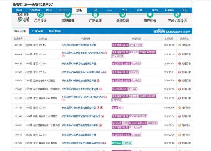Screen dimensions: 211x151
Task: Open image icon for 中控屏幕警示灯 complaint
Action: tap(105, 72)
